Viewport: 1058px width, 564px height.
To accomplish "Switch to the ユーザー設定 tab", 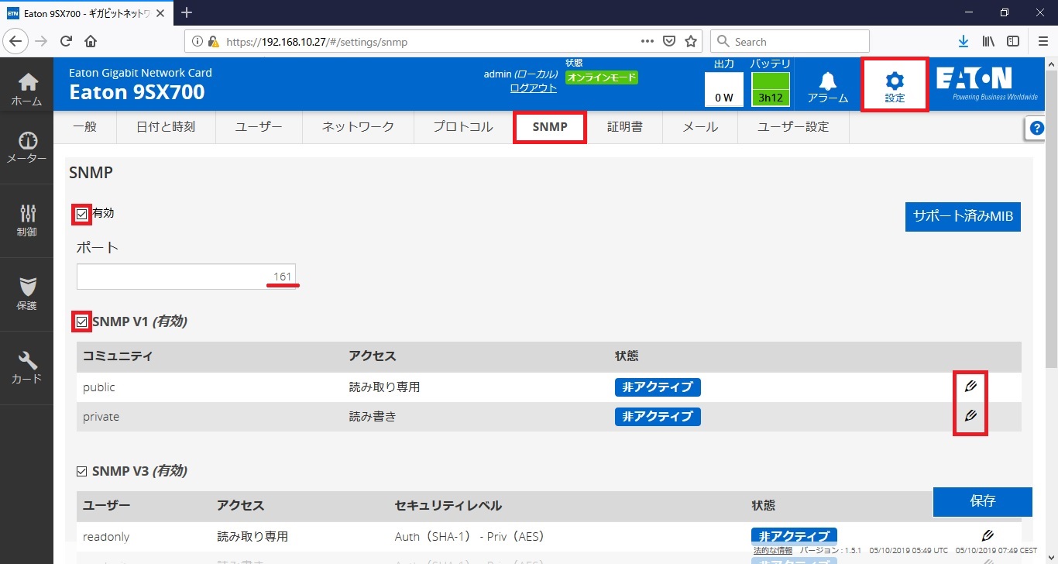I will (x=793, y=127).
